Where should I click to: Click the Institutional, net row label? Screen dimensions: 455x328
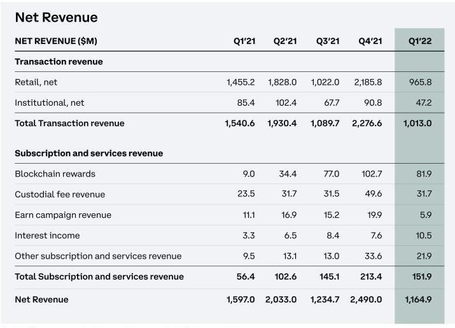click(49, 103)
